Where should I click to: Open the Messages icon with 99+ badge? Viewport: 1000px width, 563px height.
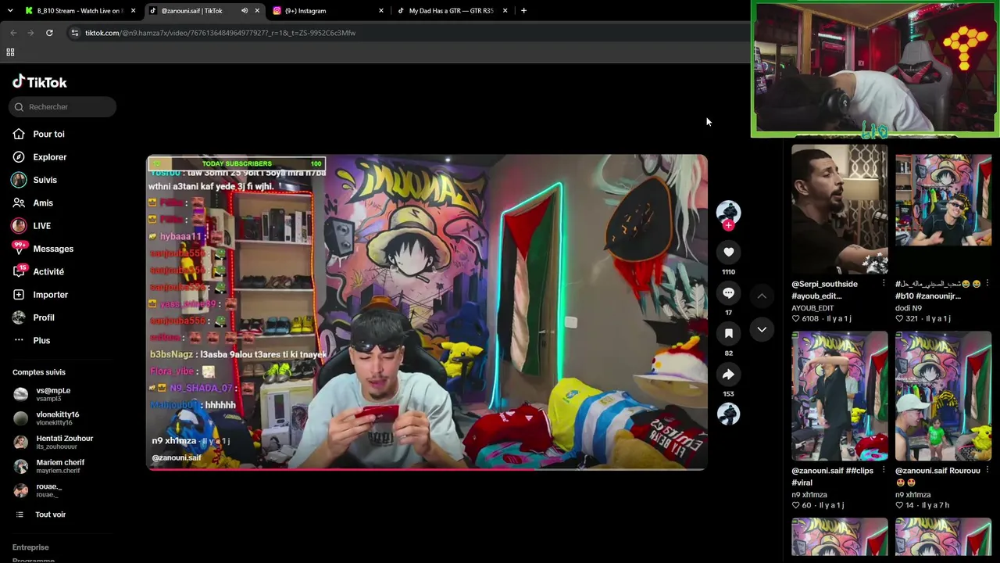point(19,249)
